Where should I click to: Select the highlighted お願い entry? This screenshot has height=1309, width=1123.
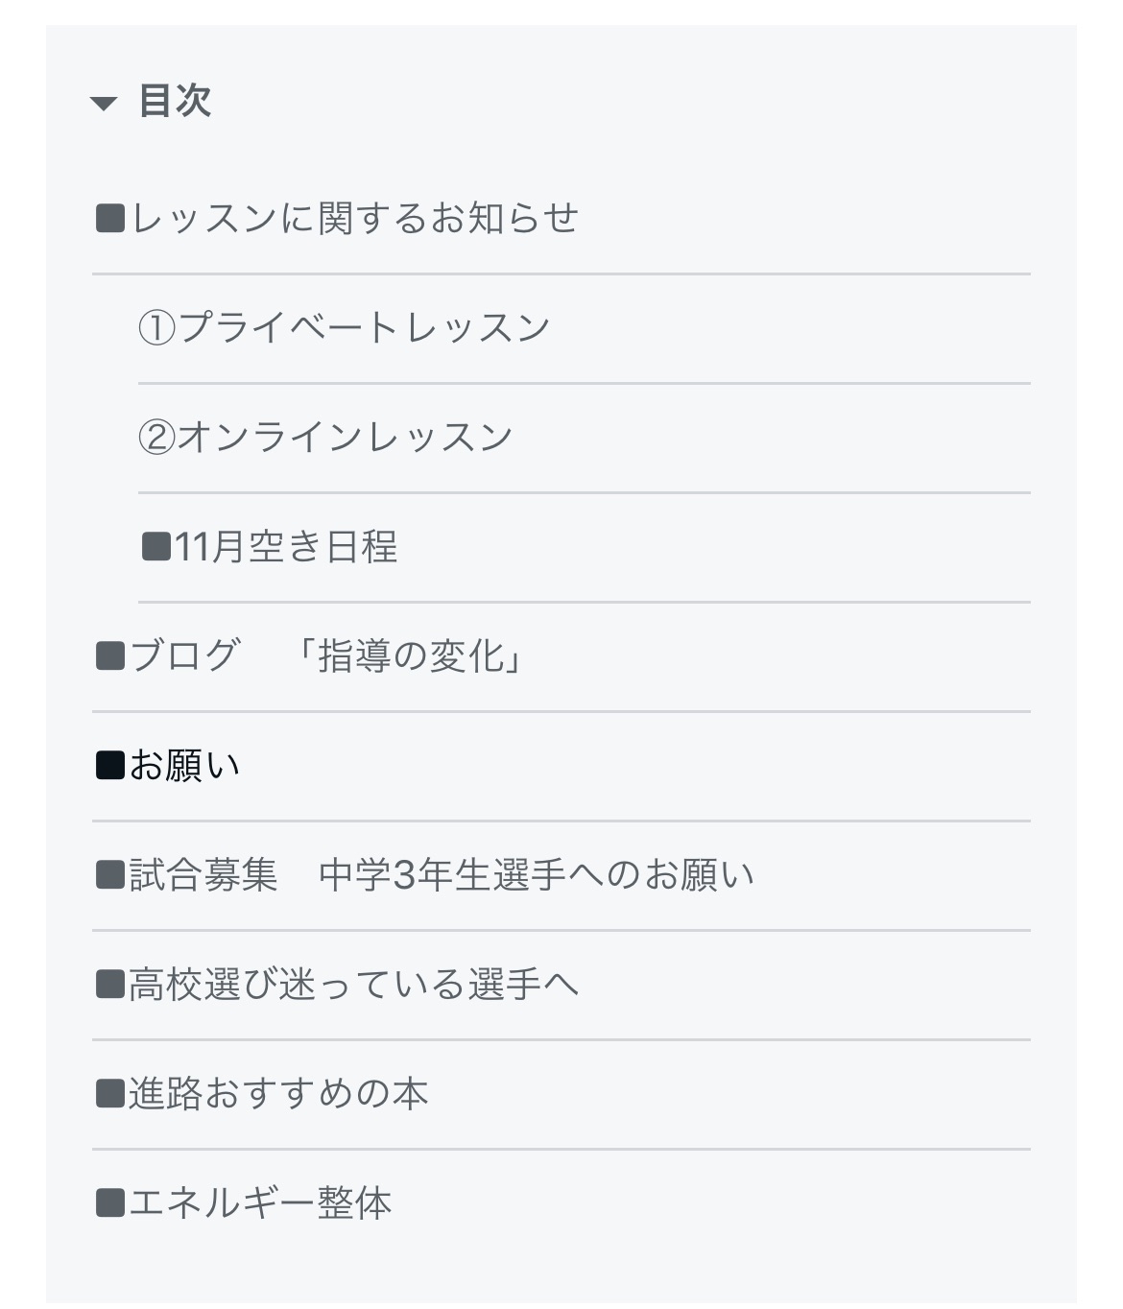tap(168, 766)
